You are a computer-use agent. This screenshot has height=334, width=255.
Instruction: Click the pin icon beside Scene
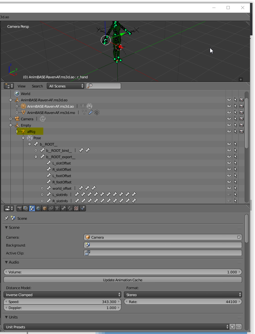coord(6,218)
